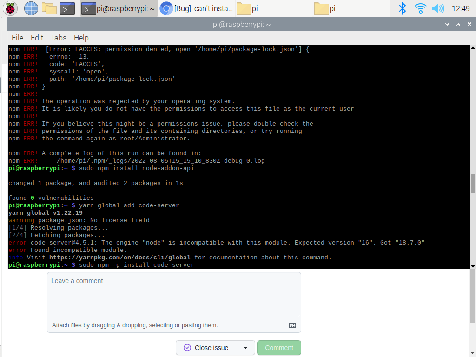This screenshot has height=357, width=476.
Task: Click the terminal scrollbar thumb
Action: point(473,184)
